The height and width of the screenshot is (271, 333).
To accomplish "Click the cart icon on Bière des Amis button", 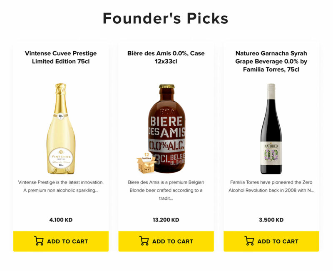I will (x=144, y=241).
